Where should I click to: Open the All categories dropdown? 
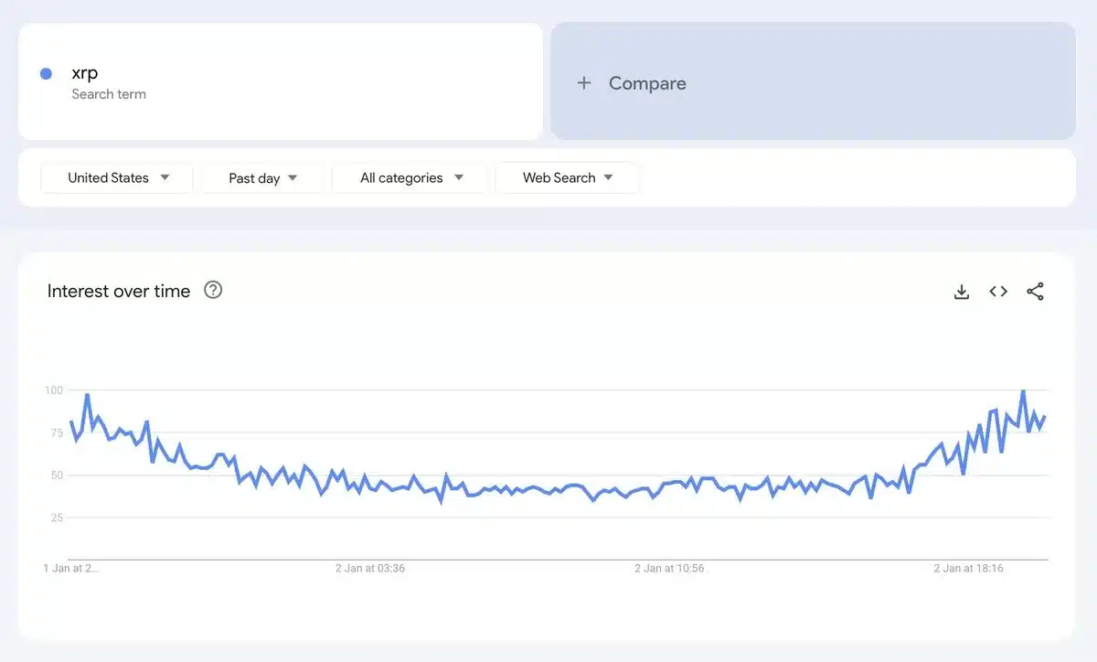pos(409,178)
